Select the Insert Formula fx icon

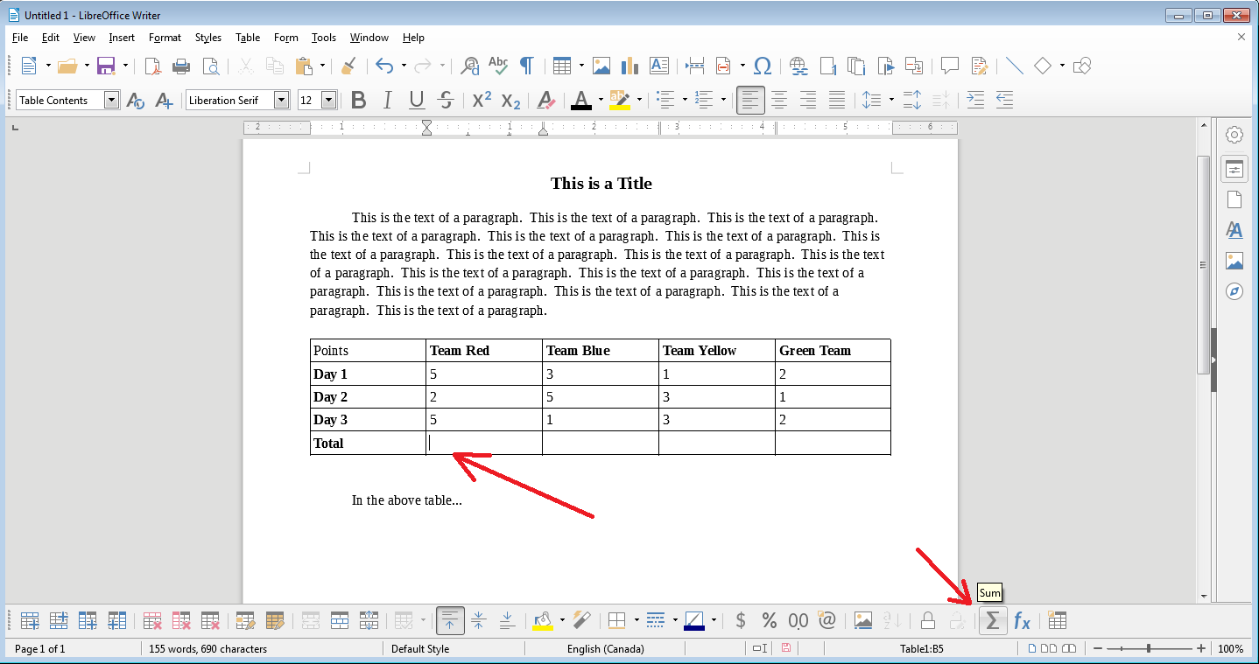point(1021,620)
